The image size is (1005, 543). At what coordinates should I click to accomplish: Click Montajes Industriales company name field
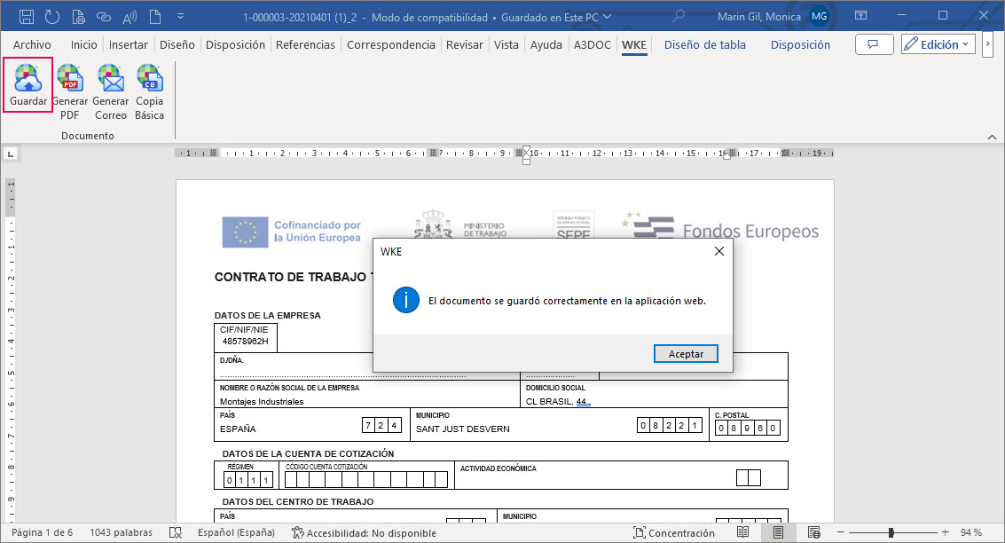(262, 402)
